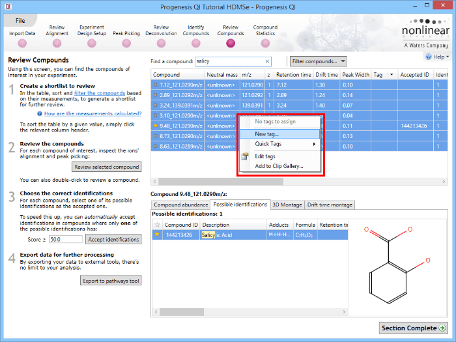Click the Export to pathways tool button

(x=111, y=281)
